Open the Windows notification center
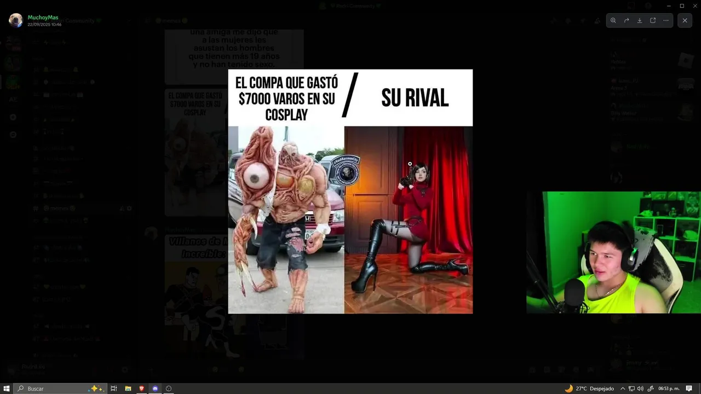The width and height of the screenshot is (701, 394). pos(689,389)
